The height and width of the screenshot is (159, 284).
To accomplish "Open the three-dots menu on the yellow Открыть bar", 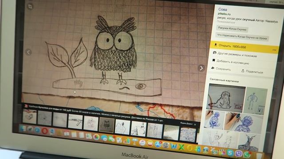I will [x=274, y=50].
